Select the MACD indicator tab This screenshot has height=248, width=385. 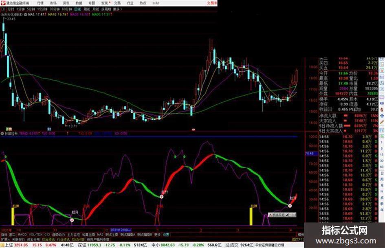tap(22, 235)
